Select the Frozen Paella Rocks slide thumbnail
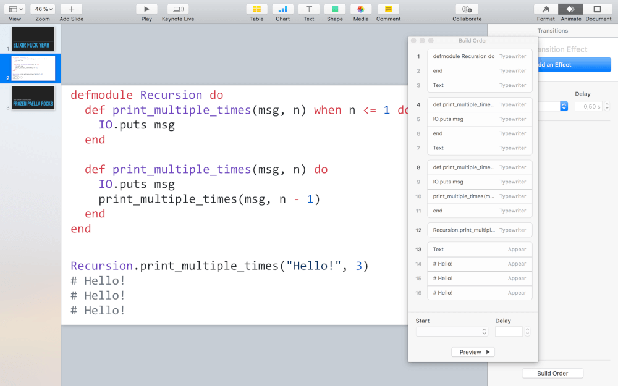 [x=33, y=98]
